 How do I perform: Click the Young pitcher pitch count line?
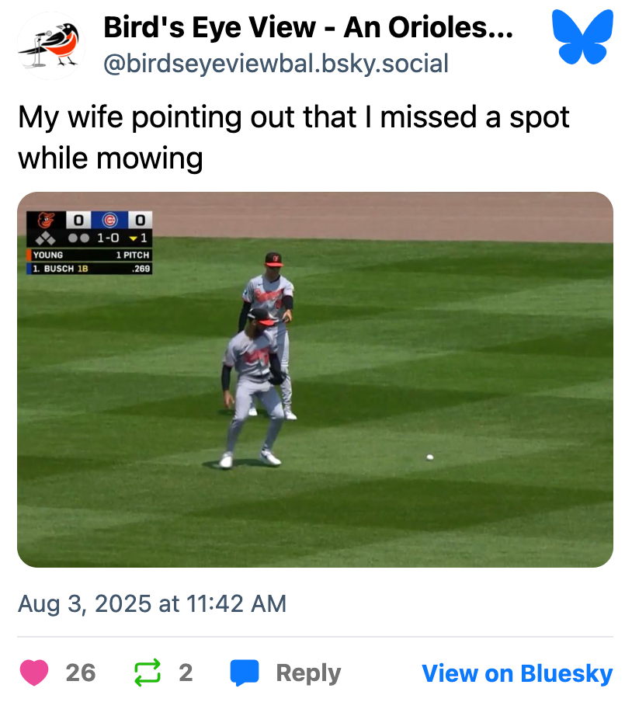[89, 255]
